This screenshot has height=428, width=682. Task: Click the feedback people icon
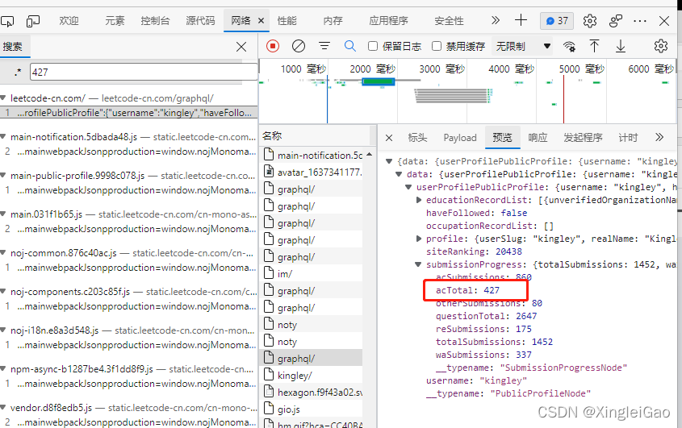[616, 21]
